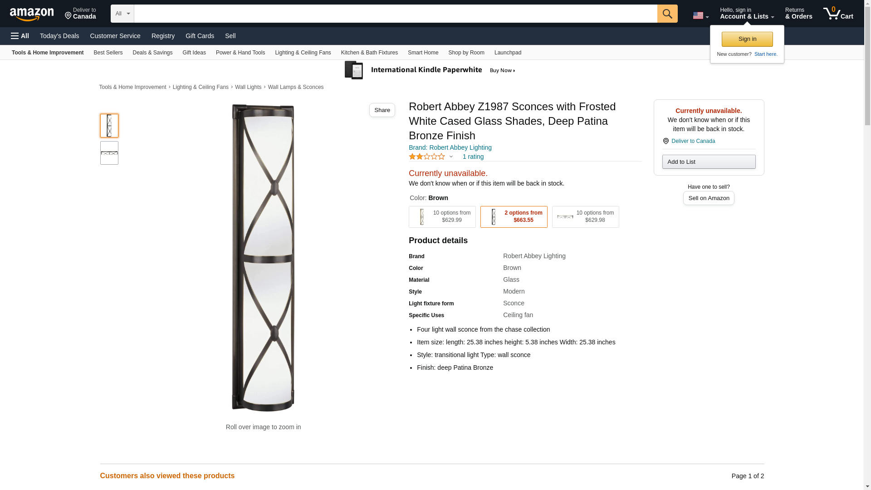Click the star rating icons
Viewport: 871px width, 490px height.
(427, 157)
